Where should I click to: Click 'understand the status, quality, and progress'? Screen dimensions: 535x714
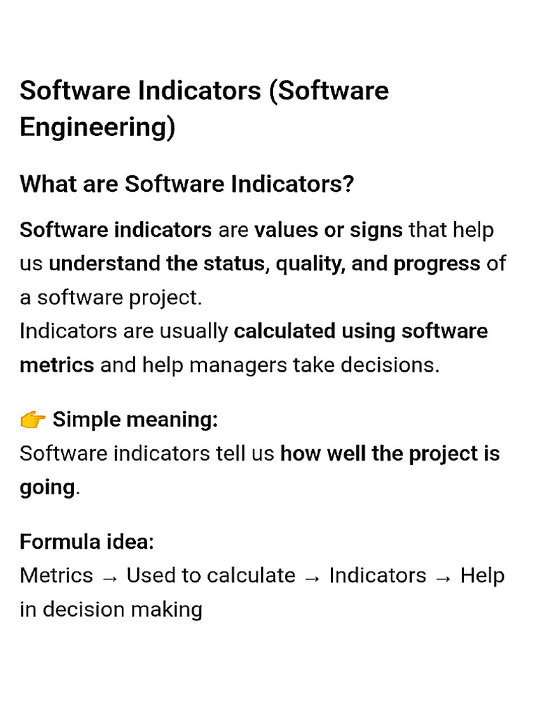pos(264,264)
